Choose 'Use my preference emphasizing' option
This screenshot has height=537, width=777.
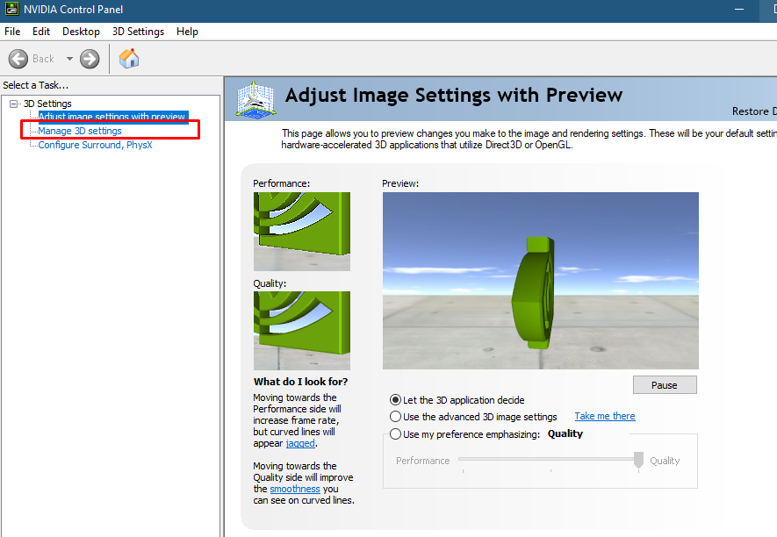[395, 433]
